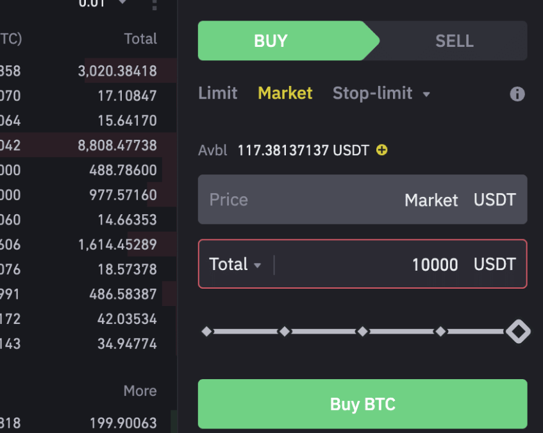
Task: Click the info icon beside order types
Action: tap(517, 94)
